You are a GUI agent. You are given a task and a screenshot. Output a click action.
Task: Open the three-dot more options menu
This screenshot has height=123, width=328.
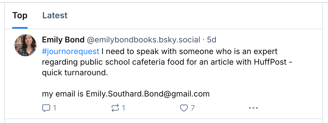tap(253, 108)
